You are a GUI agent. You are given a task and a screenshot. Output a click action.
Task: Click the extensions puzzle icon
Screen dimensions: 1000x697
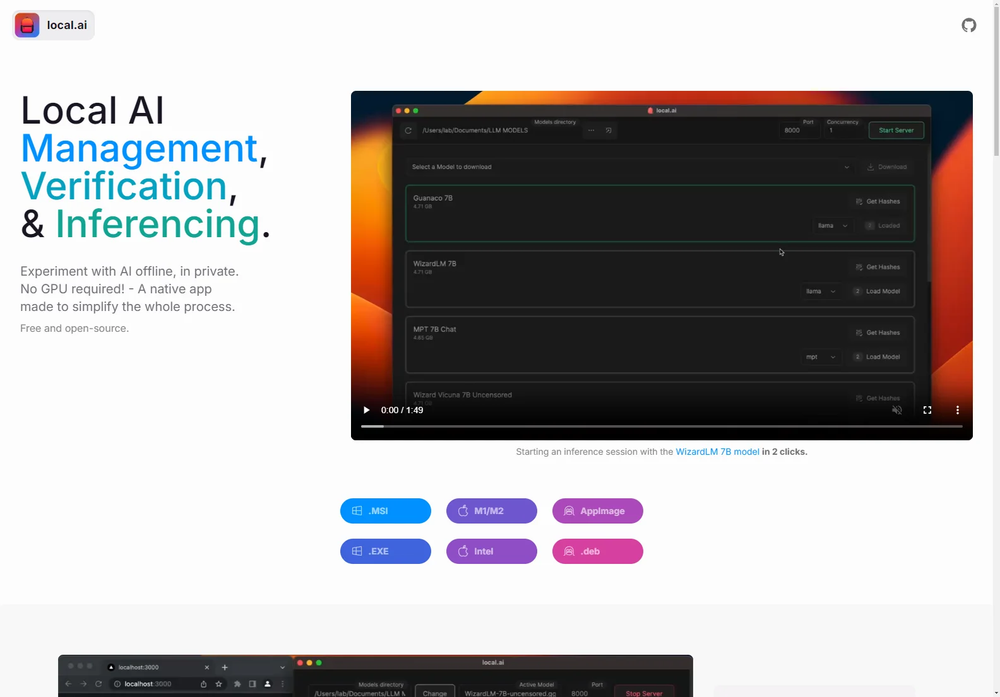(x=237, y=684)
